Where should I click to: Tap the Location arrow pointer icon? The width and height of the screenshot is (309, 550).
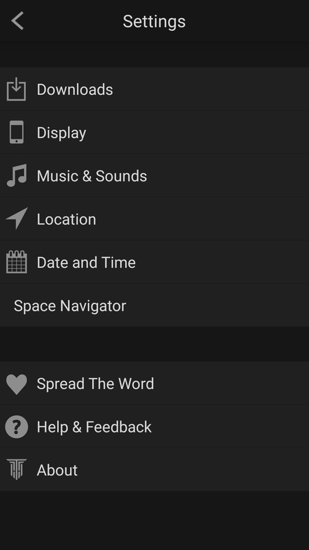coord(16,219)
